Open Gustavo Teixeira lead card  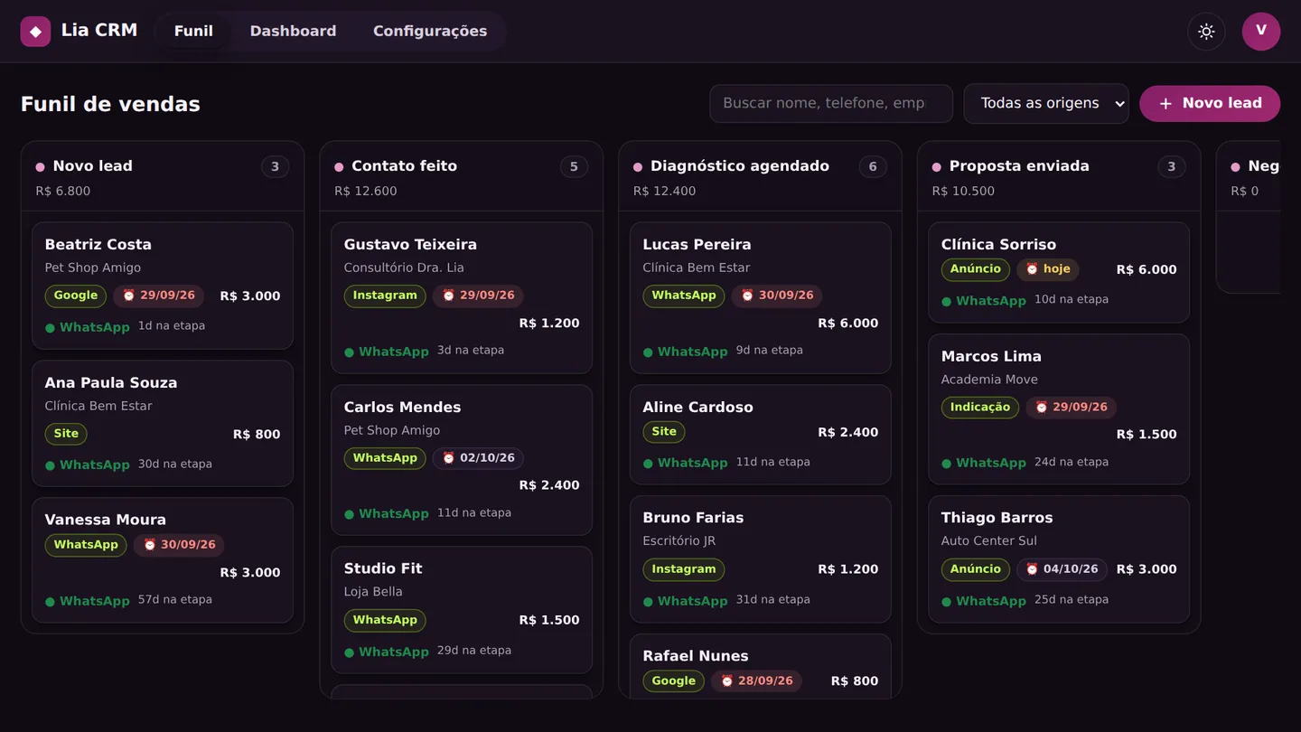(x=462, y=298)
